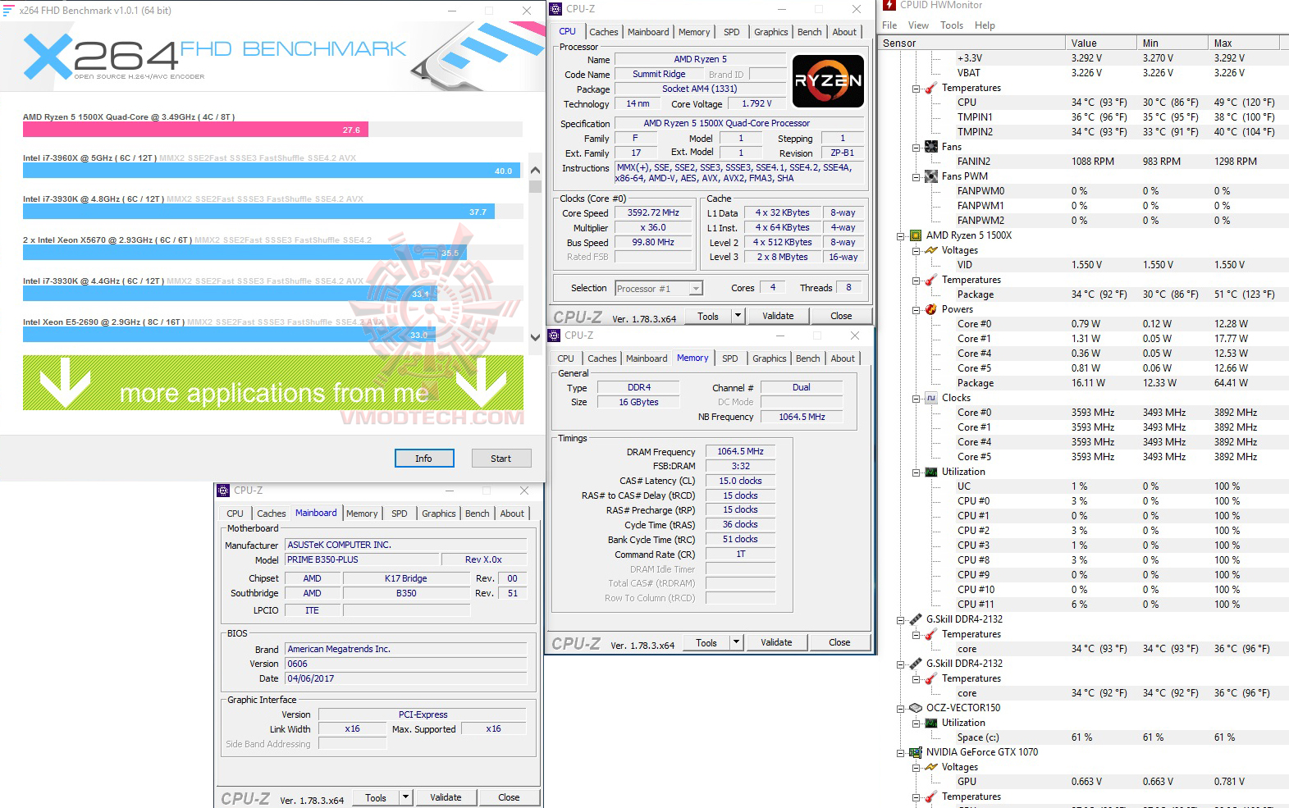Click the Ryzen Voltages lightning icon

pyautogui.click(x=931, y=250)
